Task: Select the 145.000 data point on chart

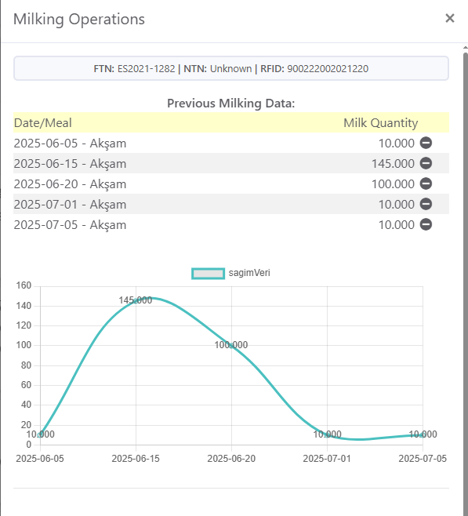Action: [x=136, y=301]
